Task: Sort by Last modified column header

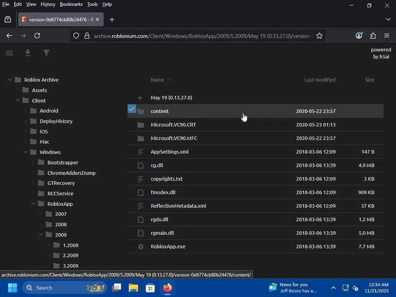Action: [320, 80]
